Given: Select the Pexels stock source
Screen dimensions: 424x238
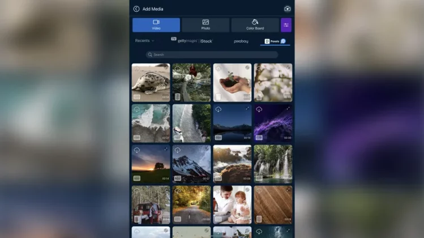Looking at the screenshot, I should coord(275,41).
